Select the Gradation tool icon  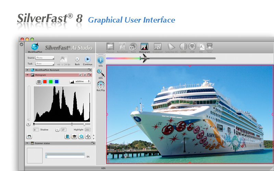[x=158, y=47]
